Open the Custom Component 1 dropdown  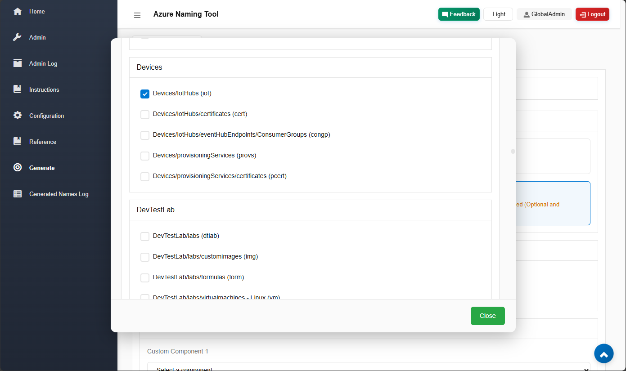point(368,367)
